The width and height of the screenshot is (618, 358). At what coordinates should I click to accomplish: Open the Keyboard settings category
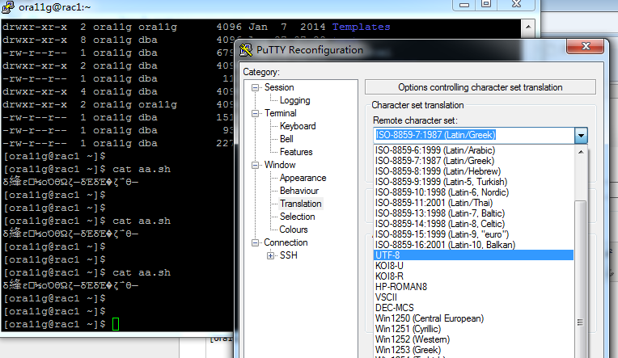[x=298, y=126]
